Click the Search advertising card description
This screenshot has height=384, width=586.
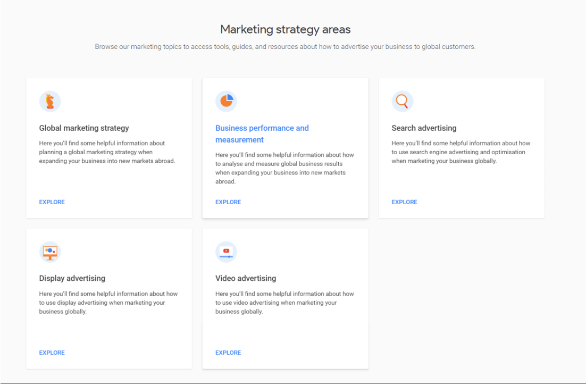click(461, 152)
